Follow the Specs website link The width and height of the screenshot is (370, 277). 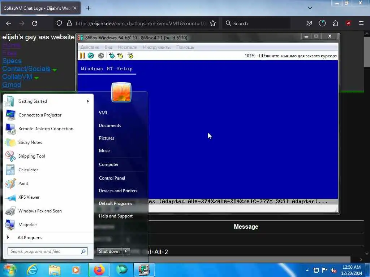12,61
